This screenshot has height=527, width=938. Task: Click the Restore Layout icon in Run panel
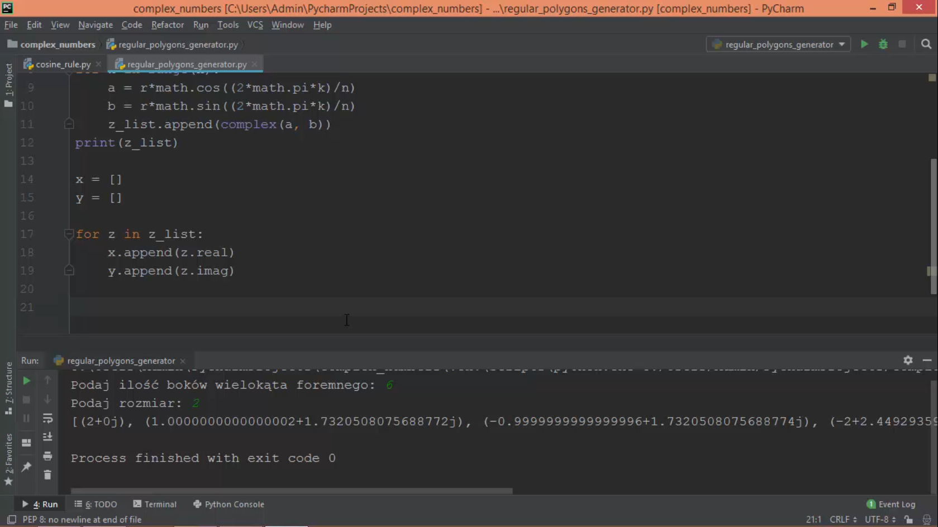(x=26, y=443)
